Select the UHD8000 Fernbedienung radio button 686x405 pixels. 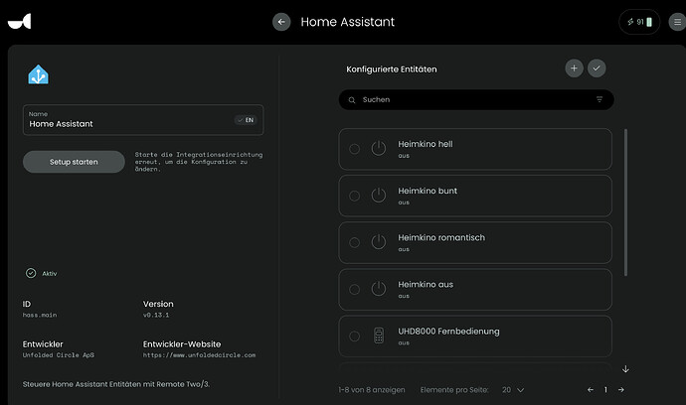(355, 337)
